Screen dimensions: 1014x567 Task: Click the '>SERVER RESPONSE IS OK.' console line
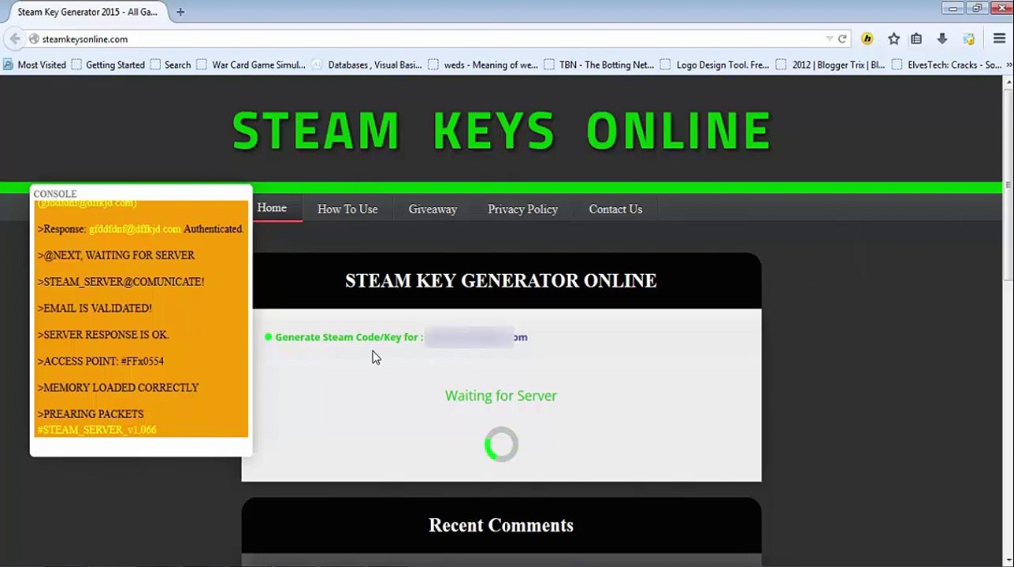(x=103, y=335)
